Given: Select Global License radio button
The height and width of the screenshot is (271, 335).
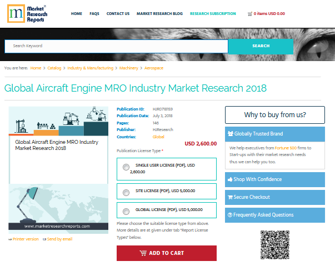Looking at the screenshot, I should point(126,212).
